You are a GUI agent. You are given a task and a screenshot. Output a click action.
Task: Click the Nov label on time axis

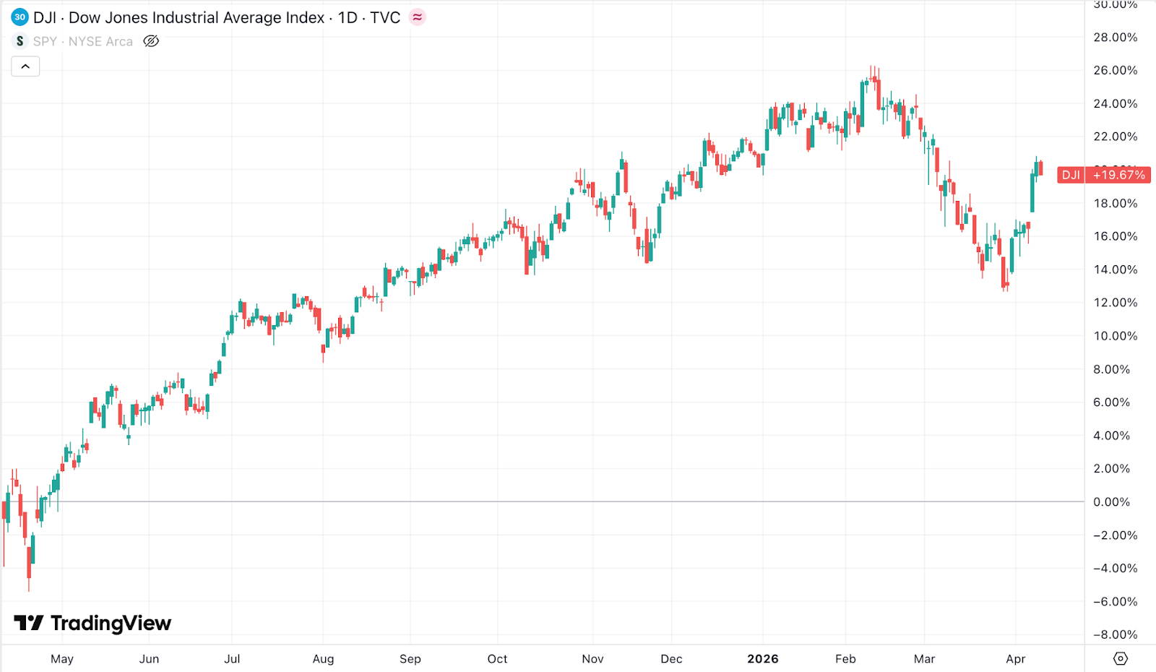pyautogui.click(x=592, y=658)
